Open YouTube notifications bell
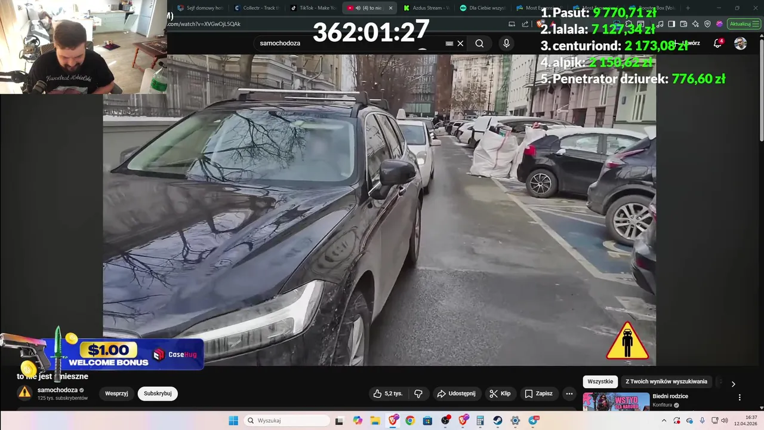Image resolution: width=764 pixels, height=430 pixels. click(x=719, y=43)
